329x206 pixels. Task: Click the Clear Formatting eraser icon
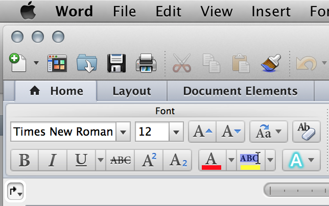pos(307,132)
